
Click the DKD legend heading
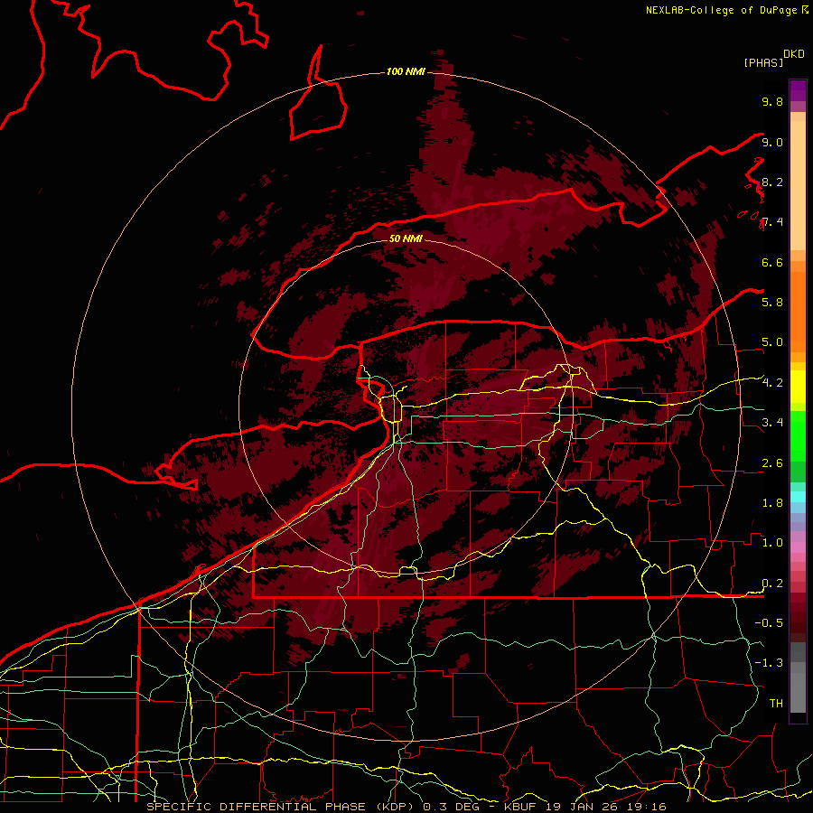[794, 54]
